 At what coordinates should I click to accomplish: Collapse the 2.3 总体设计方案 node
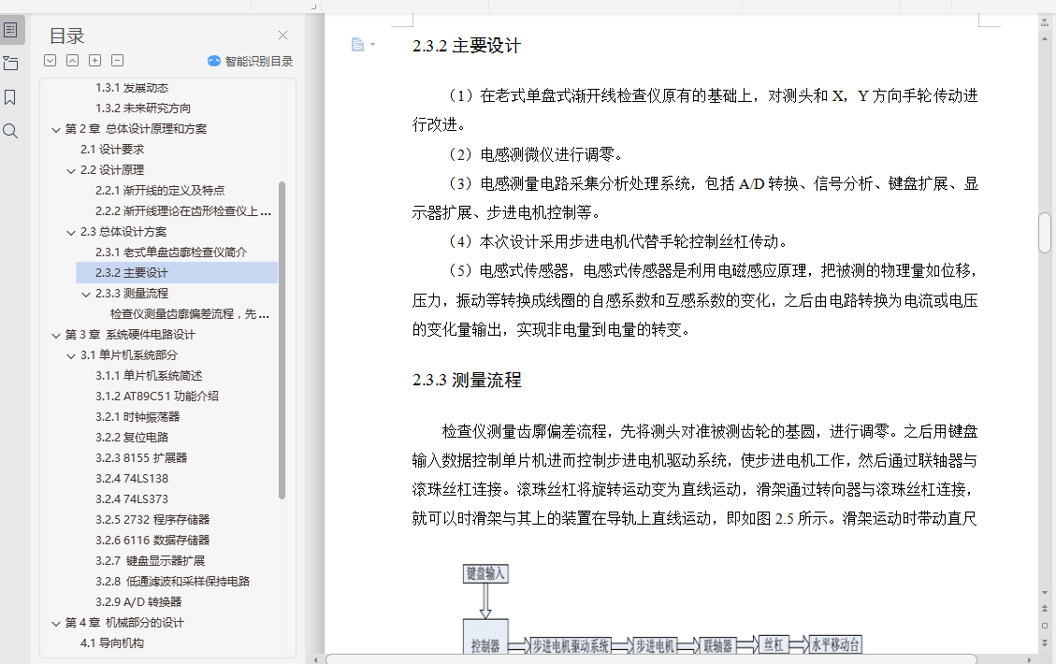(71, 232)
